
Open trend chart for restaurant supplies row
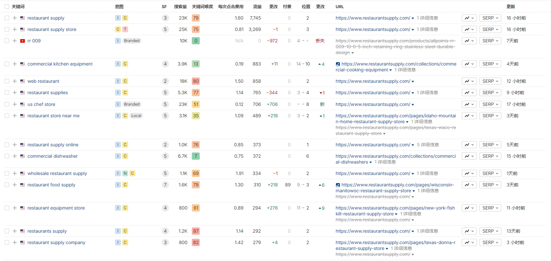tap(469, 93)
